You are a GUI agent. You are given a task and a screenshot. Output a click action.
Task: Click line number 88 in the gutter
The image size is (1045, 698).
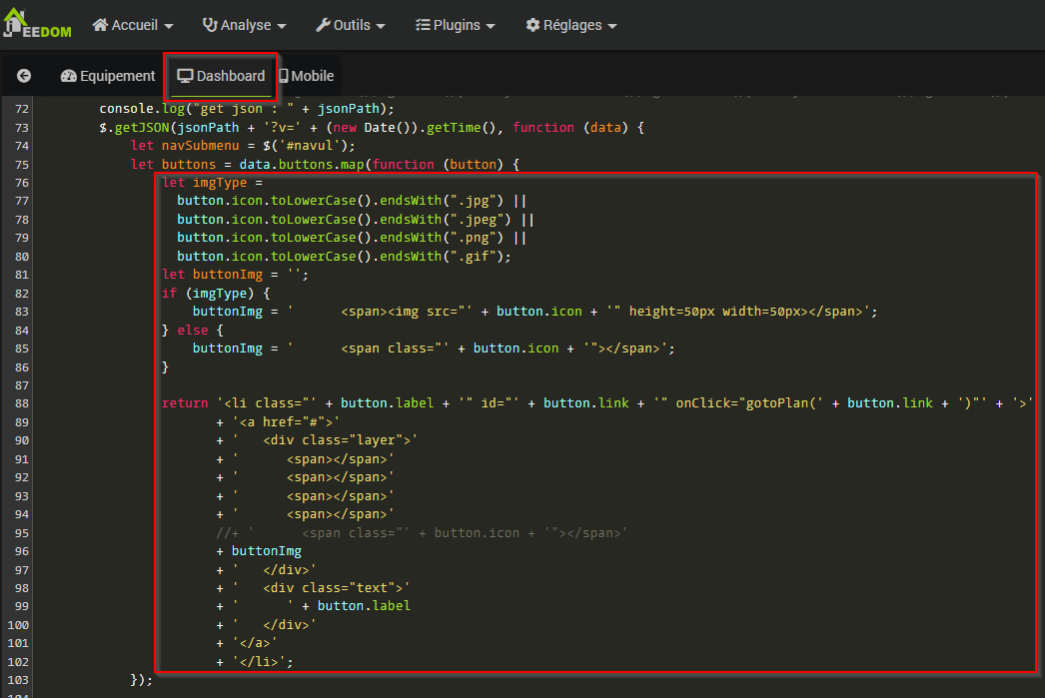coord(22,402)
